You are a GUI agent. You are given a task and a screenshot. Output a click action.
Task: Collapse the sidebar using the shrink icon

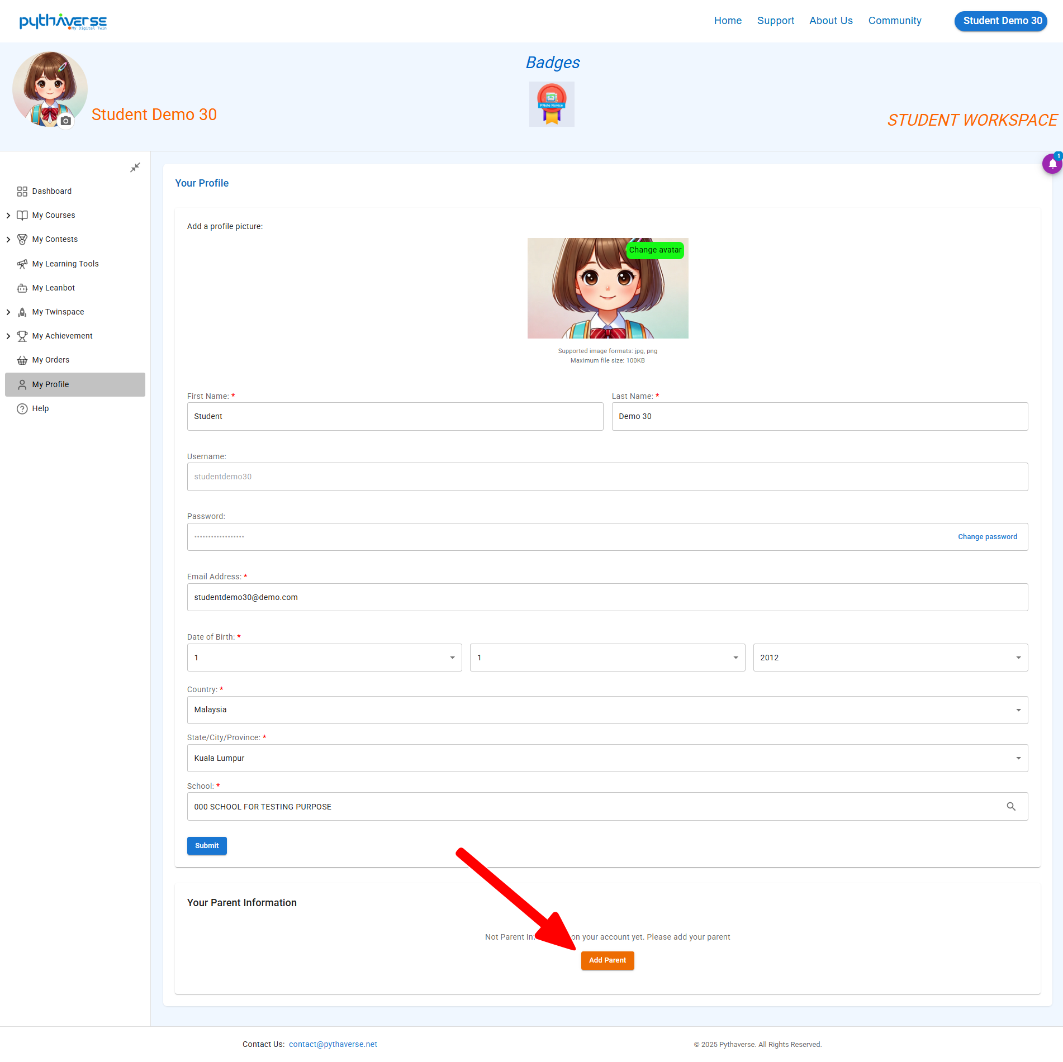[x=135, y=168]
